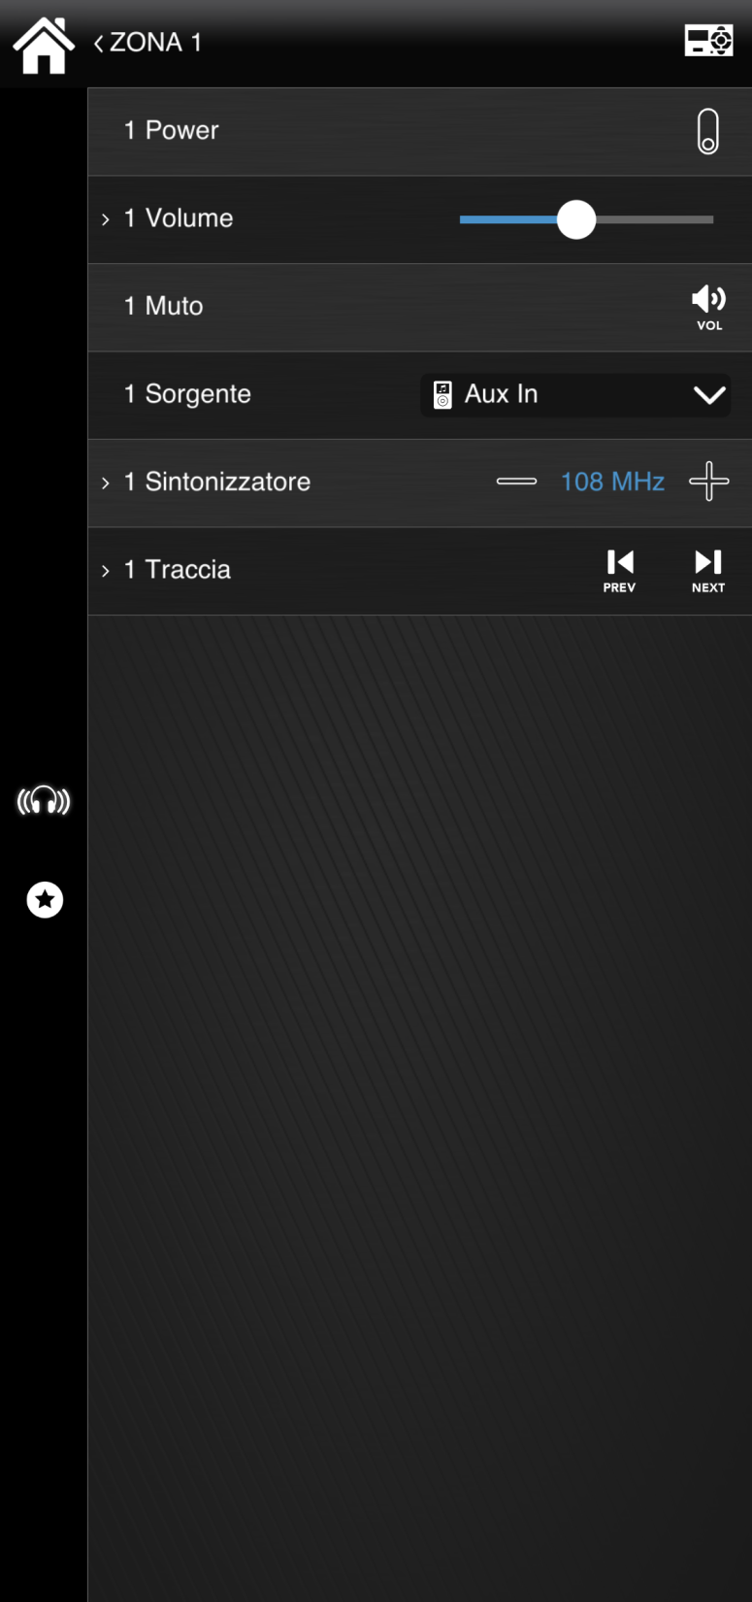Open the star favorites sidebar icon
The height and width of the screenshot is (1602, 752).
45,900
